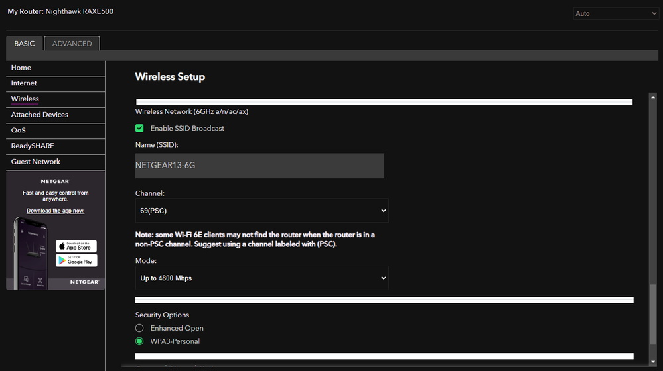Open the Attached Devices page
The image size is (663, 371).
pyautogui.click(x=40, y=115)
